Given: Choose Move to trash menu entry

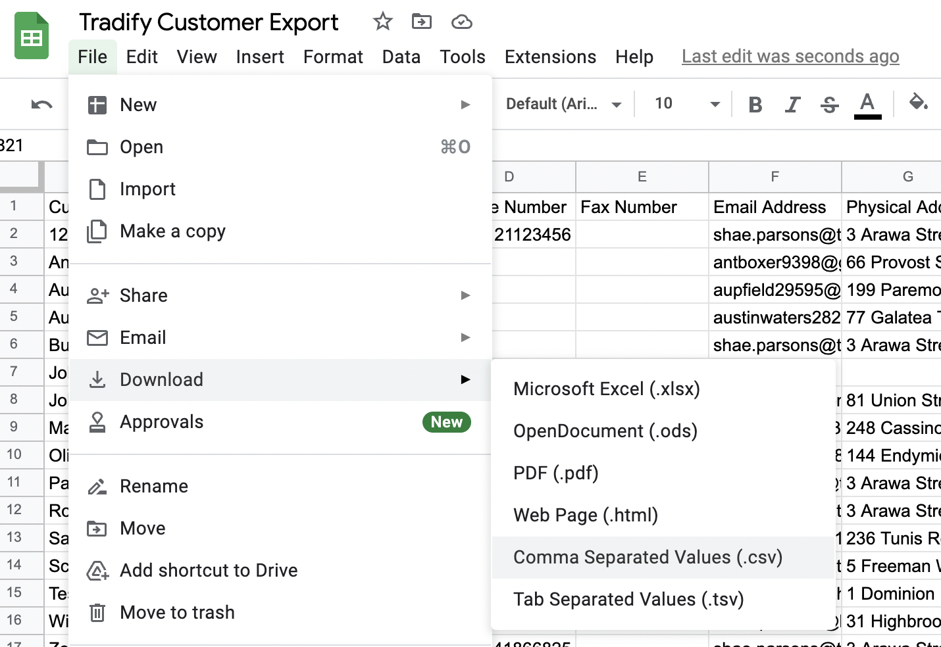Looking at the screenshot, I should click(280, 613).
